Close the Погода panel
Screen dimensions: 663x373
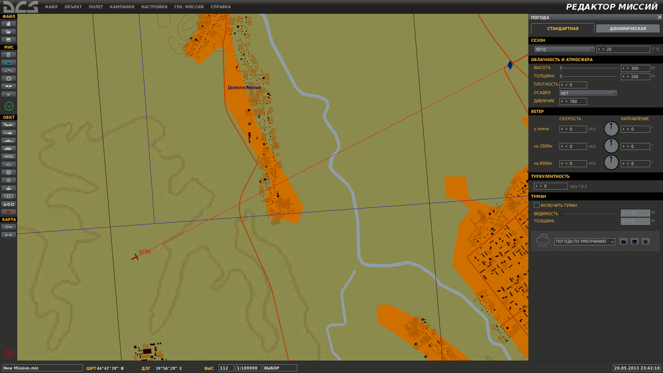(x=659, y=17)
